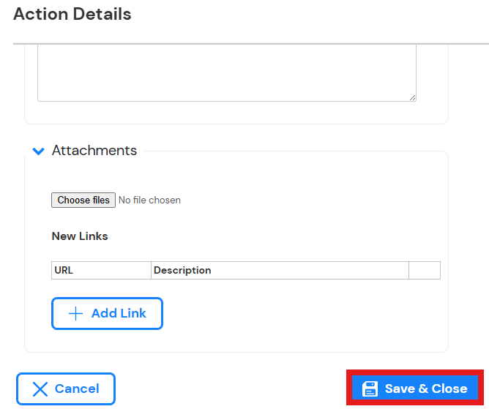Click the divider line under Action Details
Screen dimensions: 489x409
[x=251, y=44]
